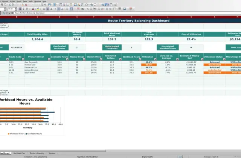Open the Data menu
Image resolution: width=241 pixels, height=158 pixels.
pos(25,1)
